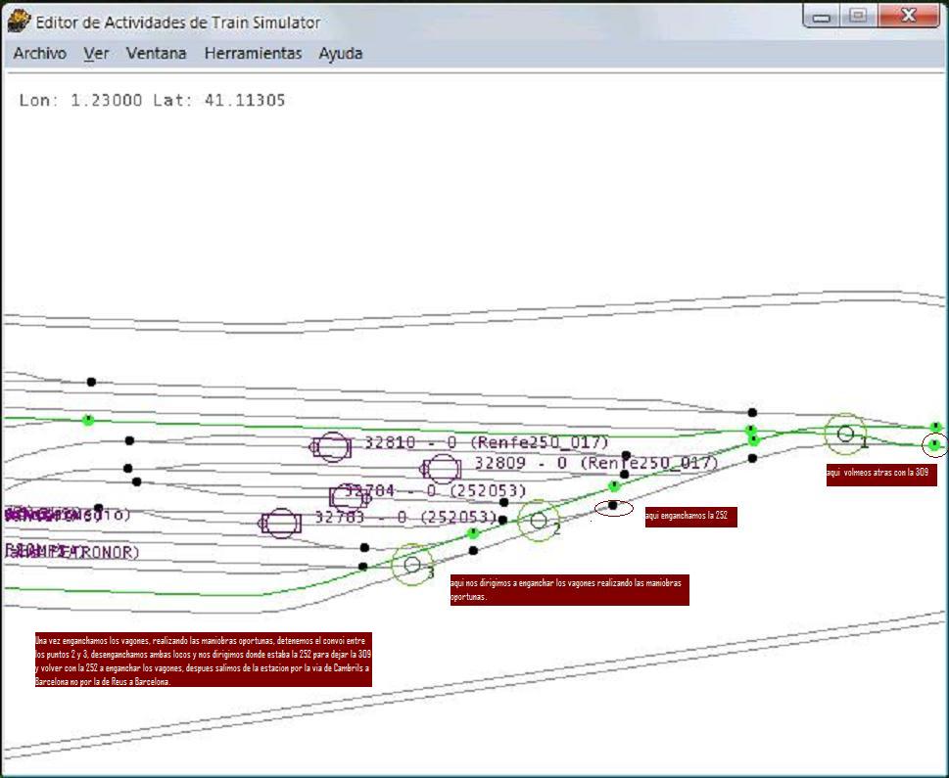Image resolution: width=949 pixels, height=778 pixels.
Task: Select locomotive icon for consist 32810
Action: [x=331, y=447]
